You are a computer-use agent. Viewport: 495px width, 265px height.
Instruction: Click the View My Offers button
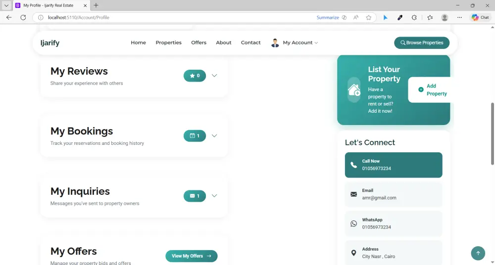[191, 256]
